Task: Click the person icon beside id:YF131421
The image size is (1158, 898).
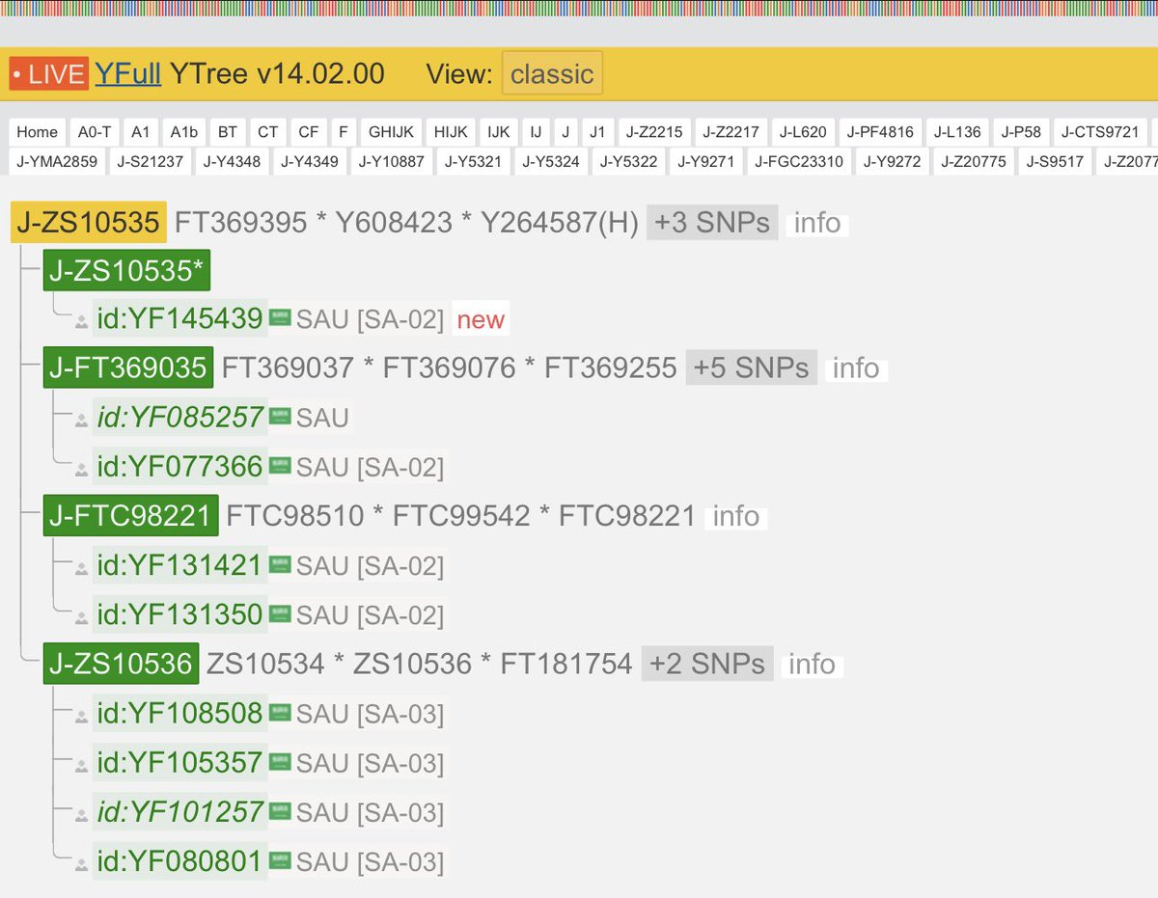Action: (82, 568)
